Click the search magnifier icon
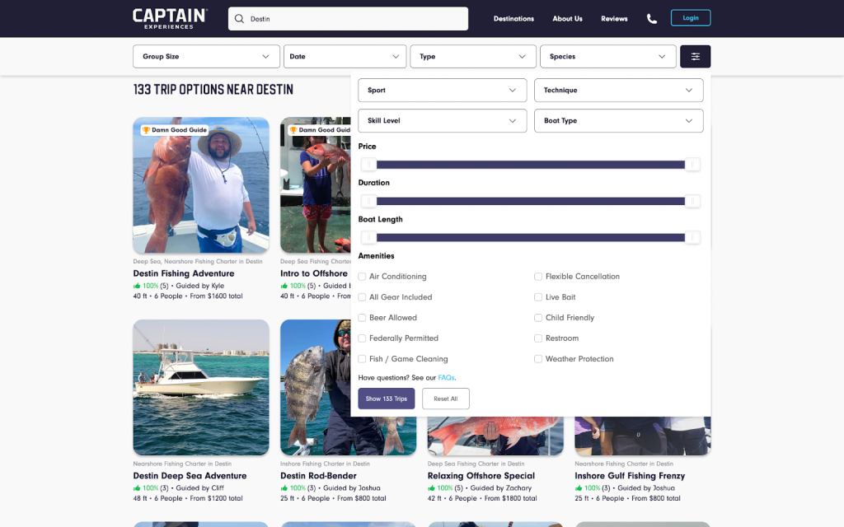 (x=239, y=19)
